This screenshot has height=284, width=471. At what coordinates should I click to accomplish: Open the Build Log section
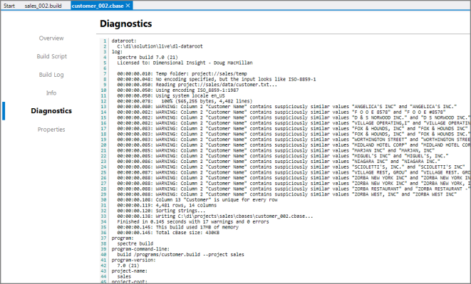(x=51, y=75)
